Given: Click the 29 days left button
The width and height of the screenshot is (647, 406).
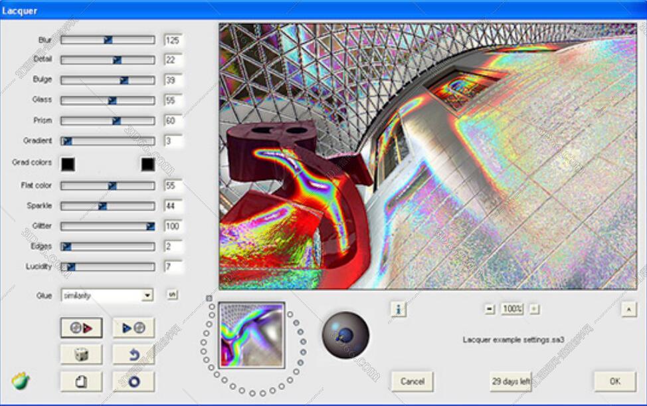Looking at the screenshot, I should point(511,381).
